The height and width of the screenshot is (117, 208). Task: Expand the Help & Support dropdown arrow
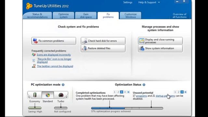point(159,2)
